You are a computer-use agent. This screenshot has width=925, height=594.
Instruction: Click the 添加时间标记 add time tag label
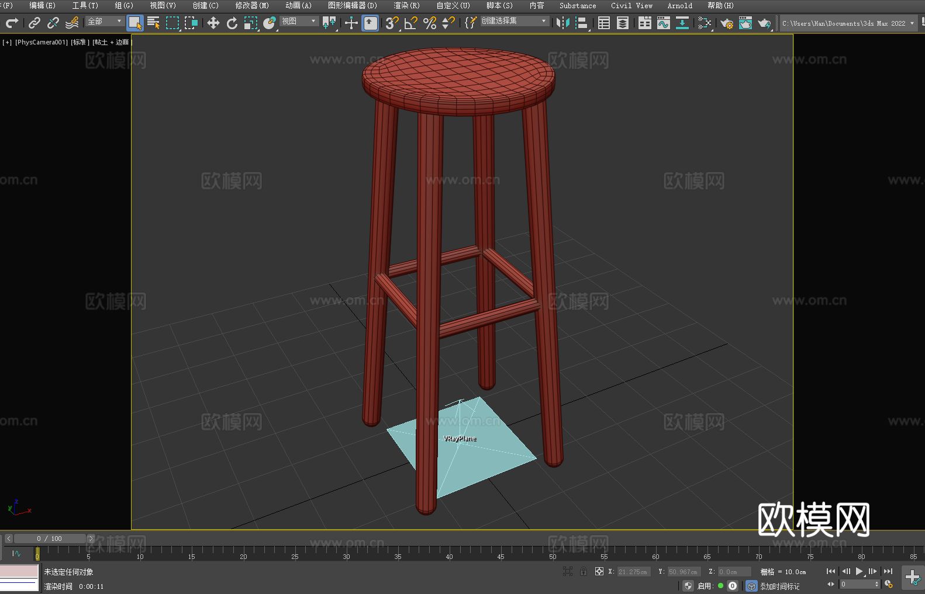pos(779,586)
